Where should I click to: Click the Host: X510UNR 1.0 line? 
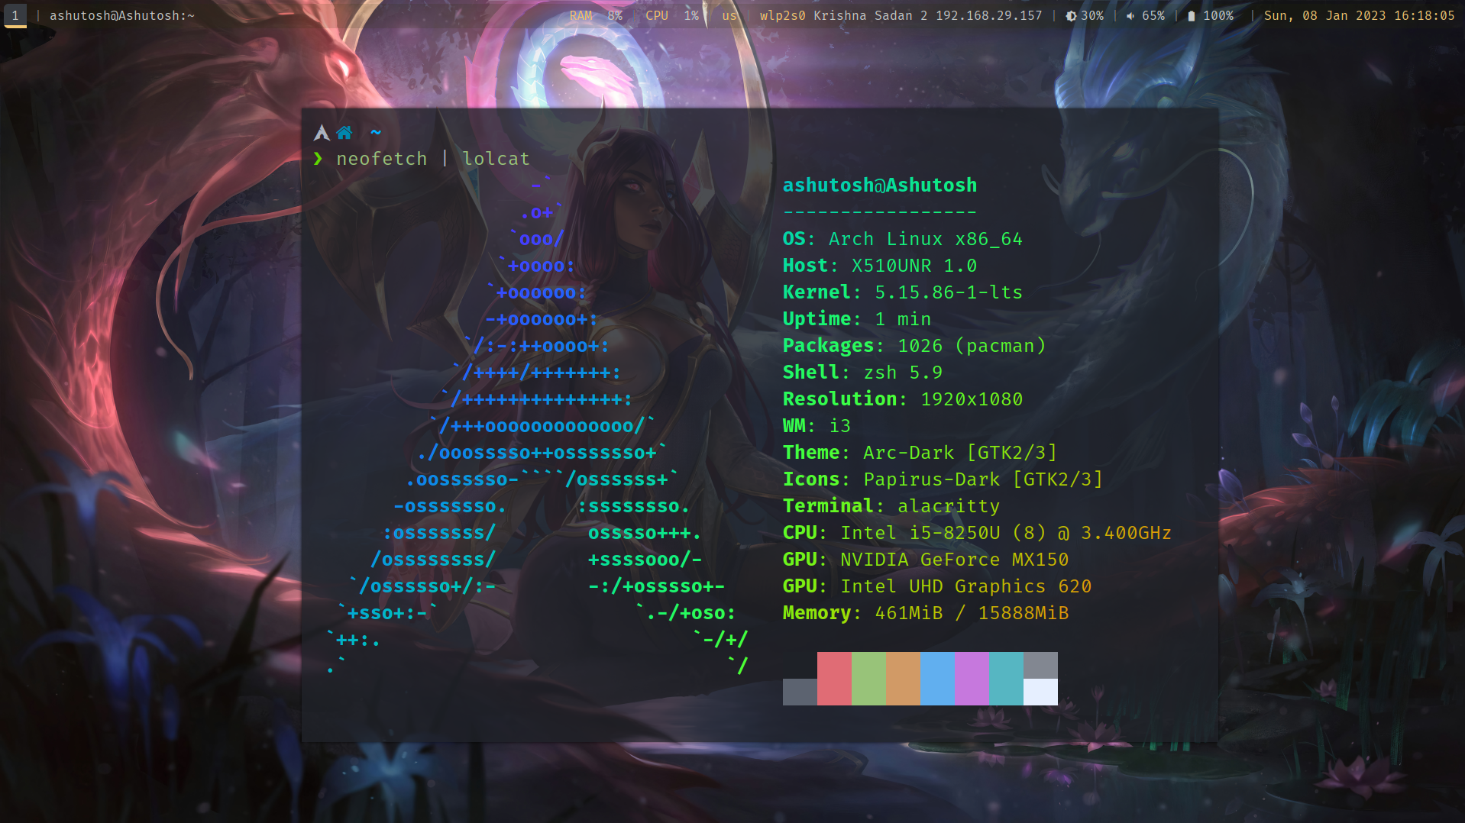tap(880, 266)
